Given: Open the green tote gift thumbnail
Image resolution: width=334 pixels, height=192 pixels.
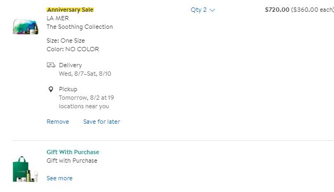Looking at the screenshot, I should [26, 169].
